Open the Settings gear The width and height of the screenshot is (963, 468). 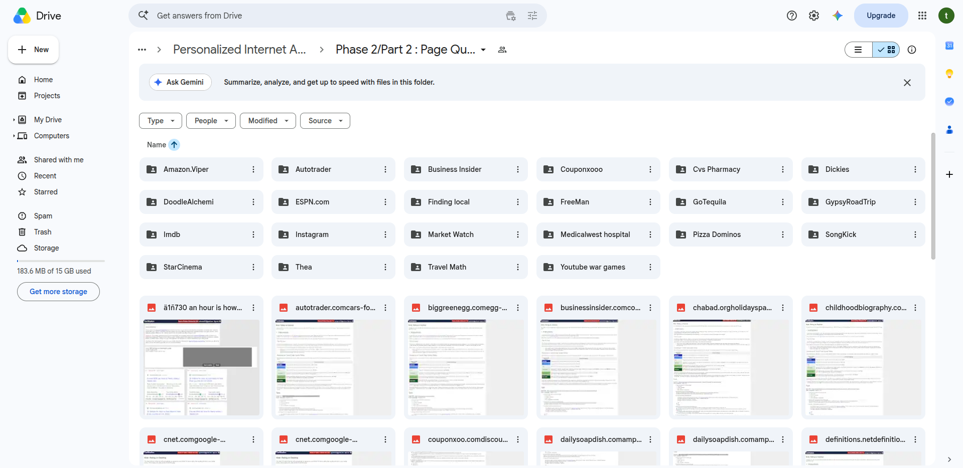814,16
